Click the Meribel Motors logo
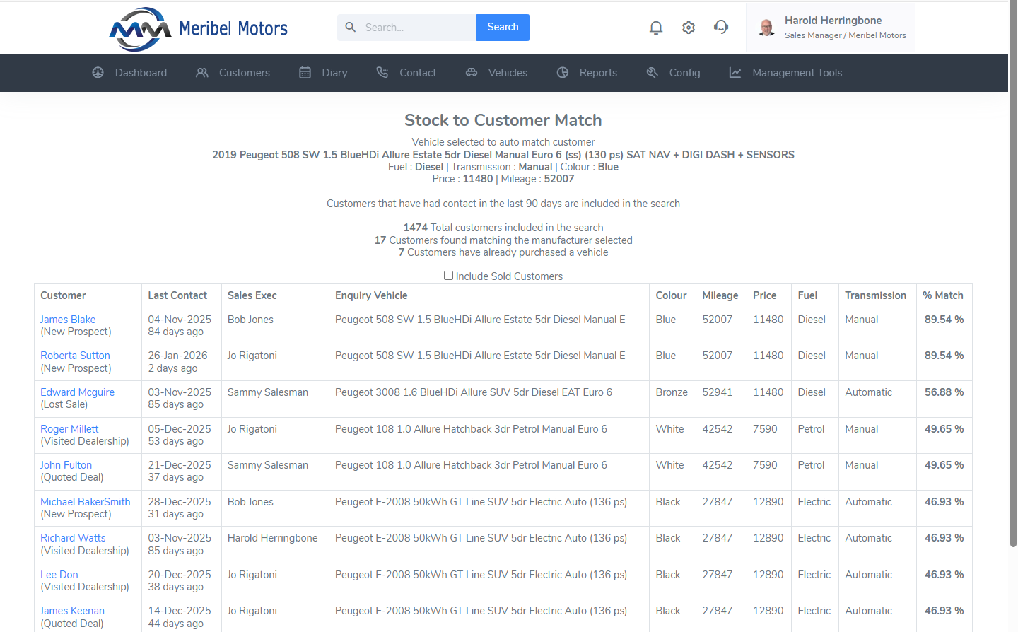 click(199, 29)
